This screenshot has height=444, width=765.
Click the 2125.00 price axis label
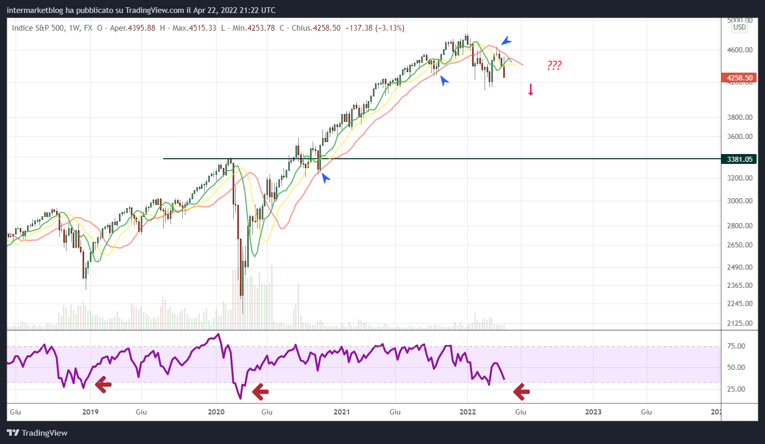(x=740, y=323)
